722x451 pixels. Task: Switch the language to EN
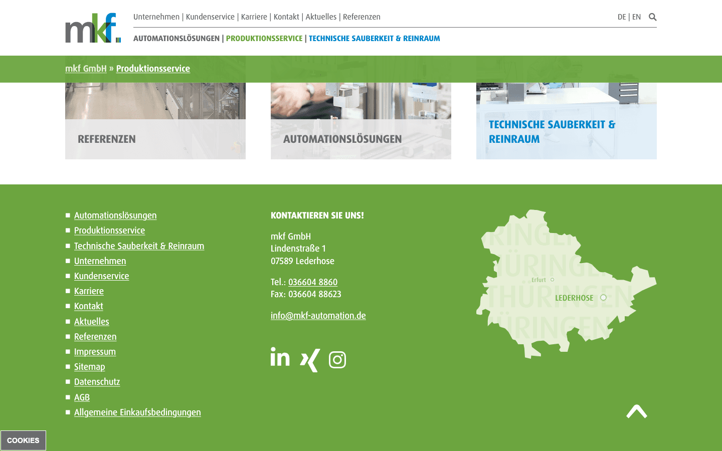(636, 17)
